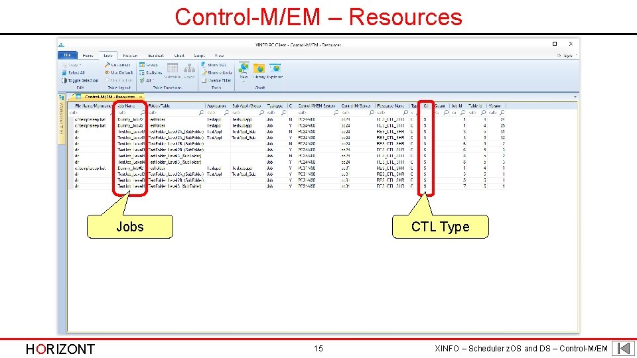Image resolution: width=637 pixels, height=358 pixels.
Task: Click the Subtable icon
Action: pos(173,70)
